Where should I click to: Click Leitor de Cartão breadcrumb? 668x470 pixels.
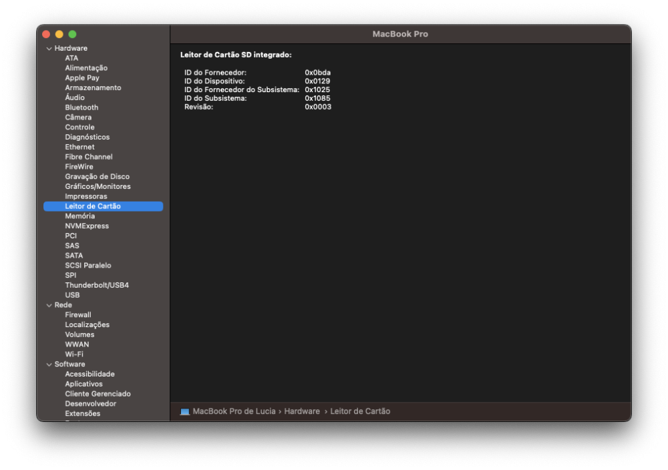(x=360, y=411)
